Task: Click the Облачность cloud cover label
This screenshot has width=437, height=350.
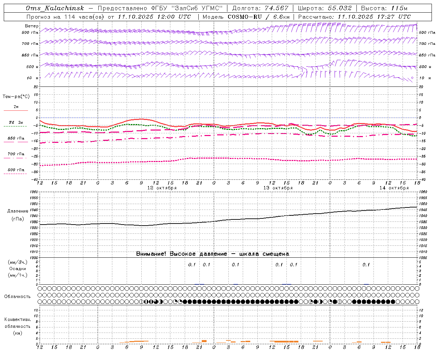Action: 17,297
